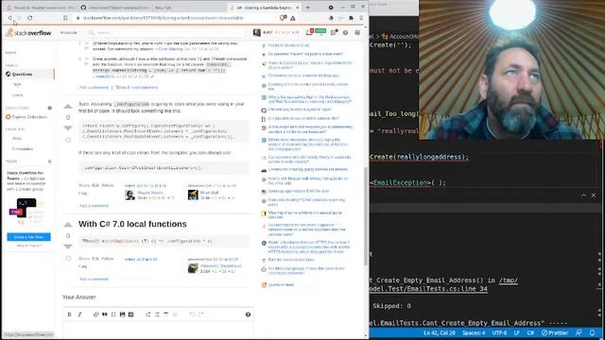The width and height of the screenshot is (605, 340).
Task: Close the Teams promo in the sidebar
Action: point(49,161)
